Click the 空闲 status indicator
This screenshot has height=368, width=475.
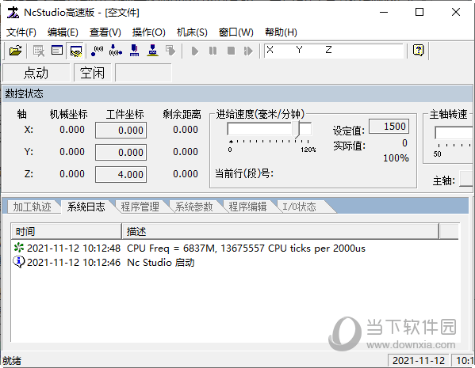(x=93, y=73)
